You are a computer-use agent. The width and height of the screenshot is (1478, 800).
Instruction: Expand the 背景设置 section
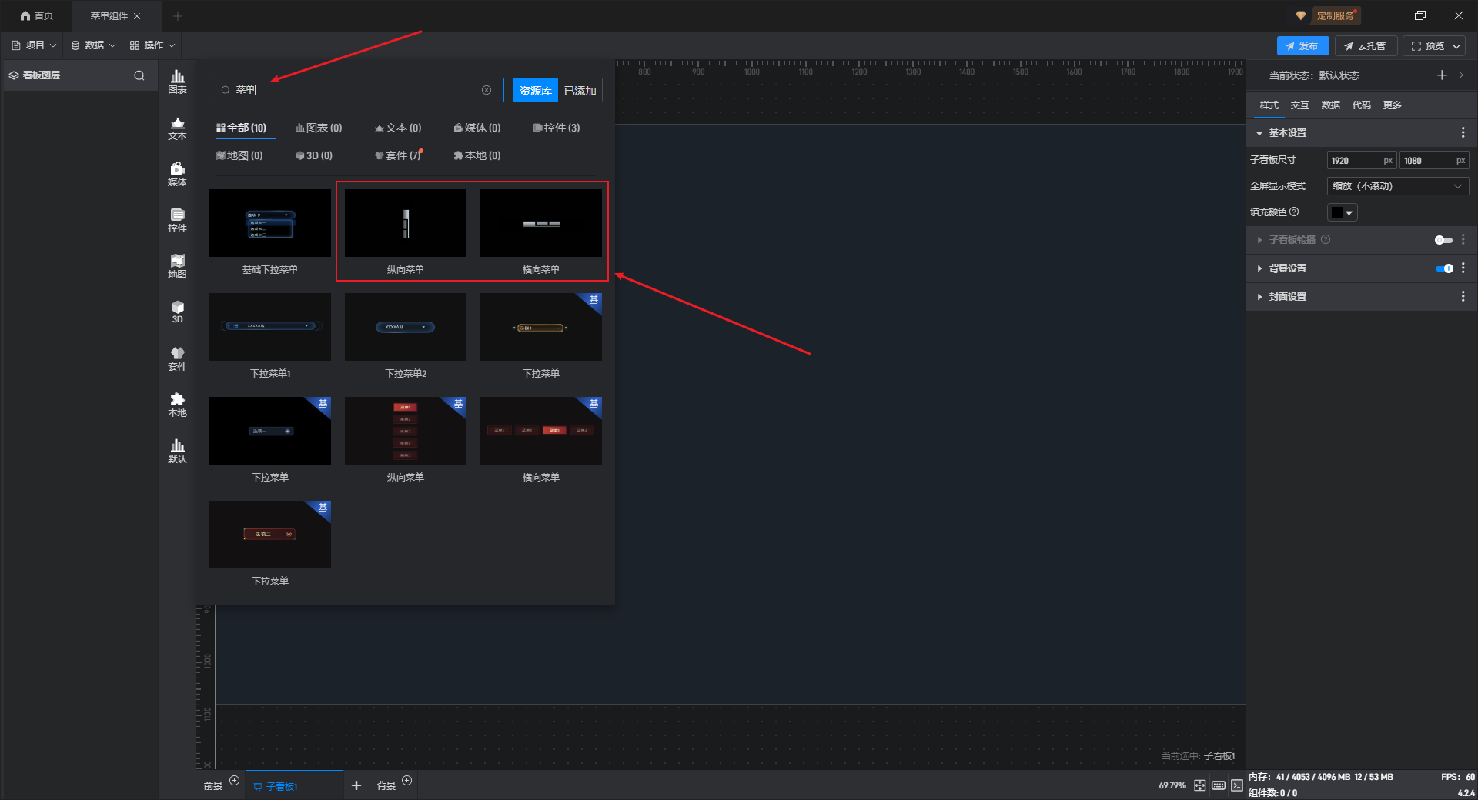(1259, 268)
